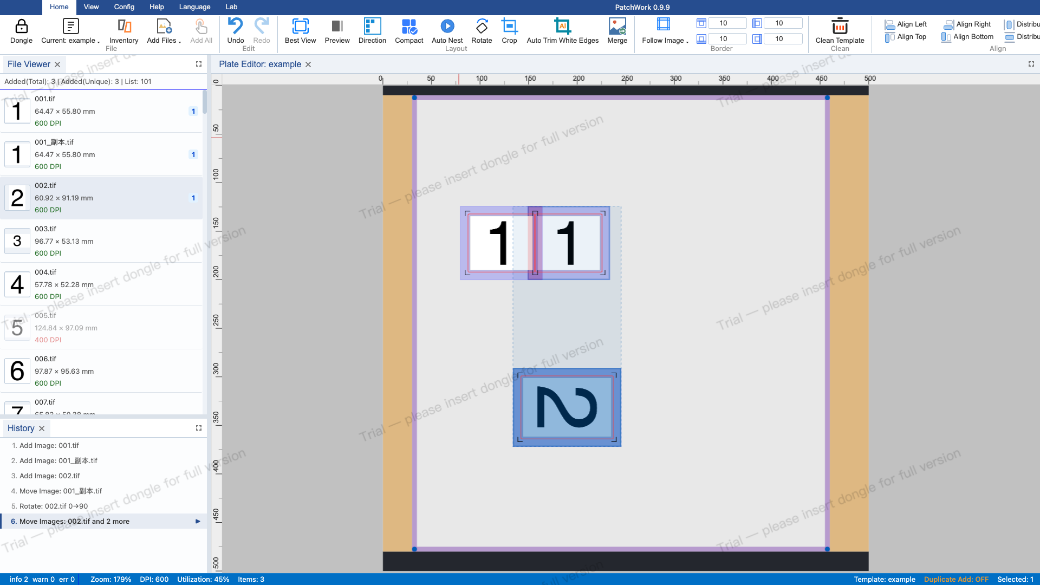Click the Utilization: 45% status entry
Viewport: 1040px width, 585px height.
(x=203, y=579)
